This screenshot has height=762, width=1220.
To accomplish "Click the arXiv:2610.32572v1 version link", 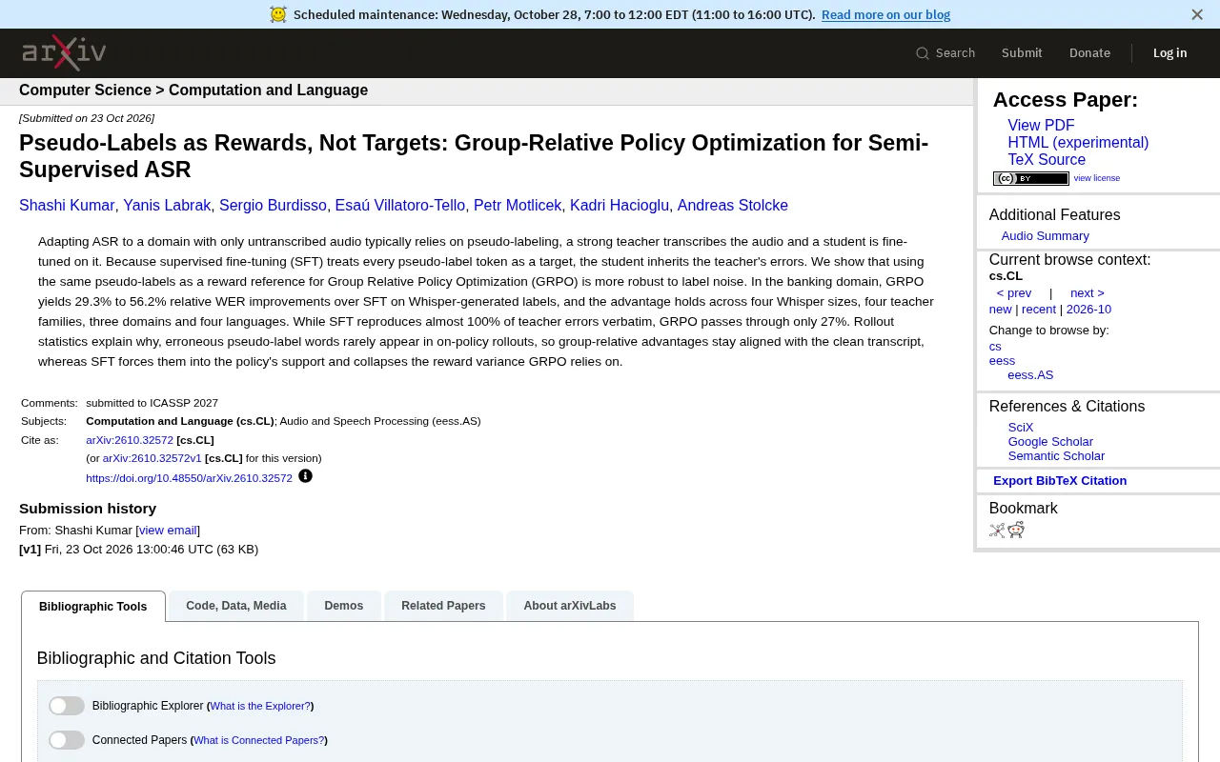I will [x=152, y=458].
